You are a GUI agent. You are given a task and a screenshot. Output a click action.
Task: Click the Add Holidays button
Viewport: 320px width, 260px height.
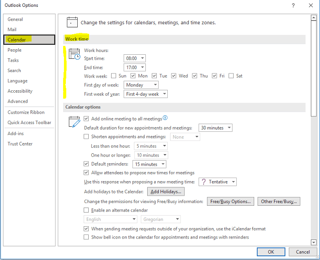166,192
